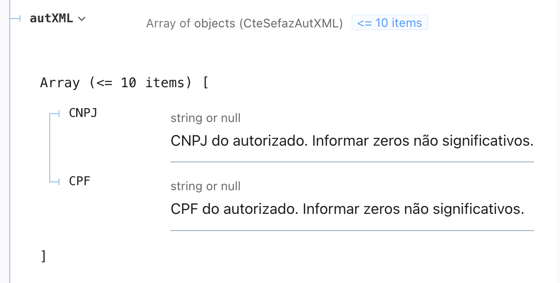Click the "CNPJ do autorizado" description text
The image size is (560, 283).
pos(352,141)
